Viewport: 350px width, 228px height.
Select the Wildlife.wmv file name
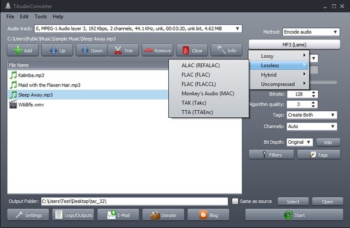31,105
